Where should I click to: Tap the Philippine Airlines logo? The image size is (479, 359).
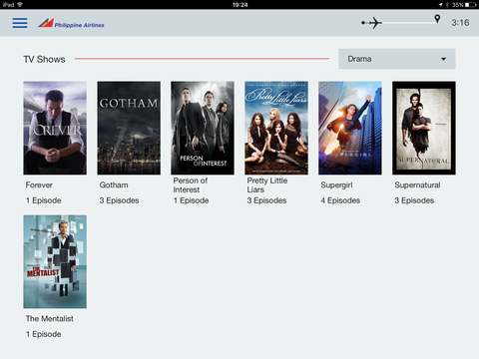click(71, 23)
